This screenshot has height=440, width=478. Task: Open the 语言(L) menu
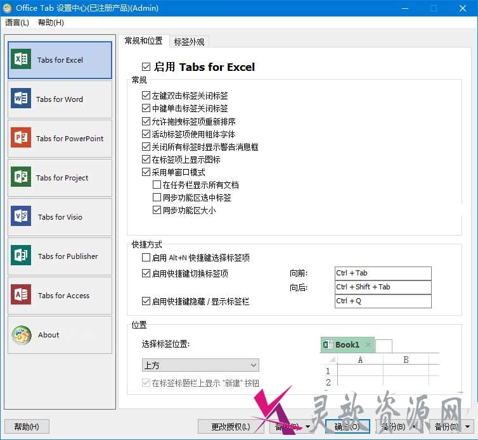(x=17, y=23)
